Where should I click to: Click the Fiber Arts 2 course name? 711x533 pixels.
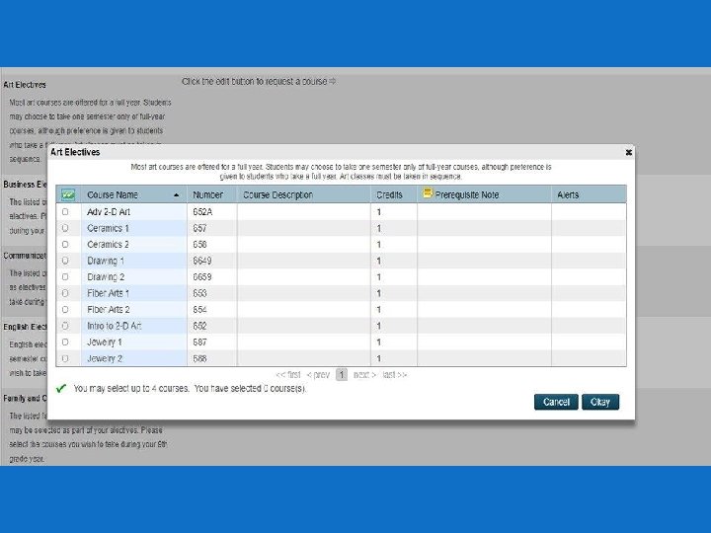[109, 310]
